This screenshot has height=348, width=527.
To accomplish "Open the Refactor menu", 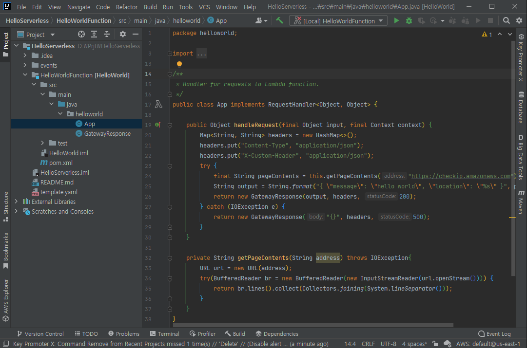I will click(126, 7).
